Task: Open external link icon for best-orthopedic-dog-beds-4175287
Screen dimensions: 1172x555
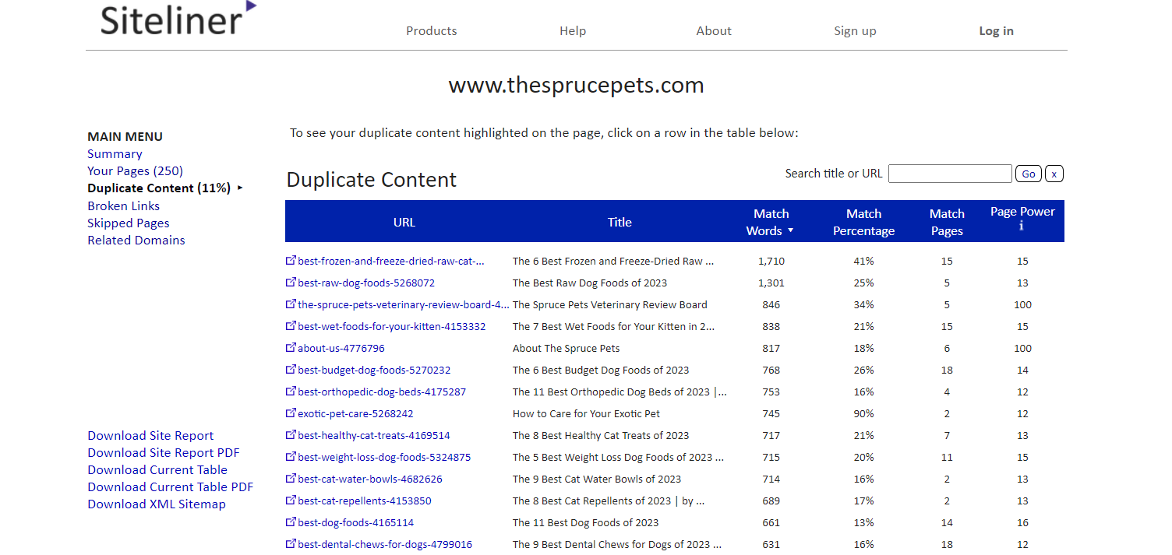Action: 291,392
